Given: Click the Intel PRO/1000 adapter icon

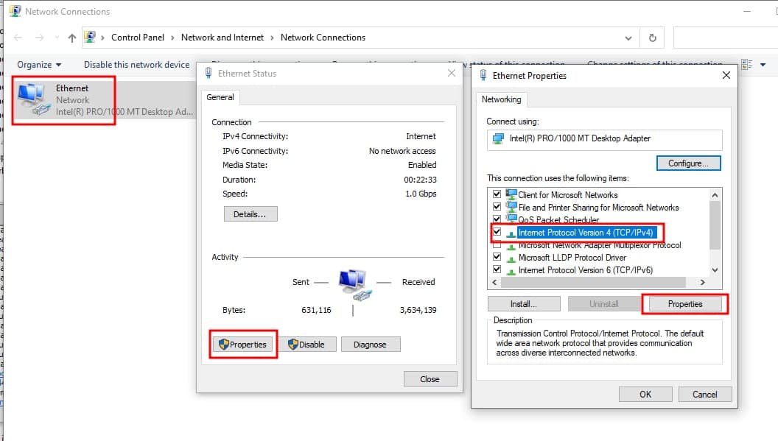Looking at the screenshot, I should (499, 138).
